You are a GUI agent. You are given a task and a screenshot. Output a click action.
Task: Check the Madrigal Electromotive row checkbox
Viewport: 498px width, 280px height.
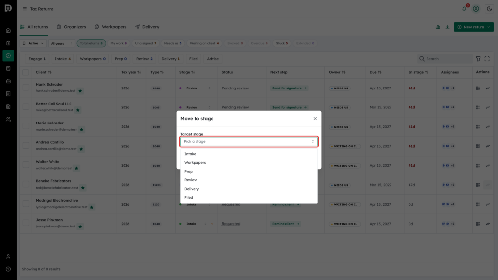tap(26, 204)
